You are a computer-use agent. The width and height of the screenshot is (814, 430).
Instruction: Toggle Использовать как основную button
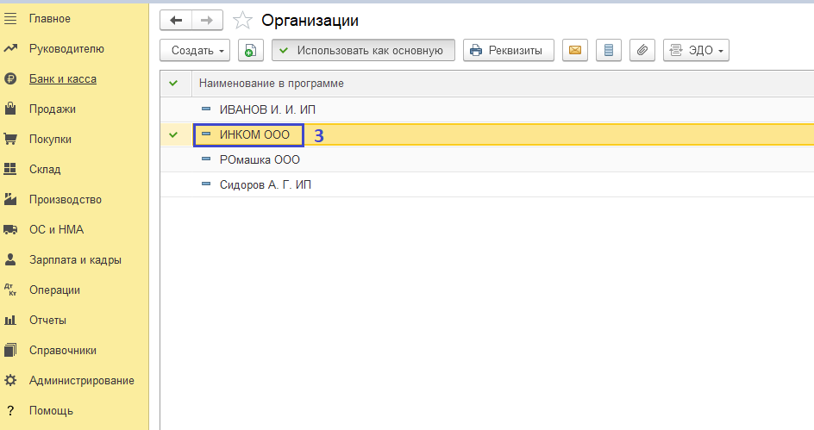click(363, 50)
